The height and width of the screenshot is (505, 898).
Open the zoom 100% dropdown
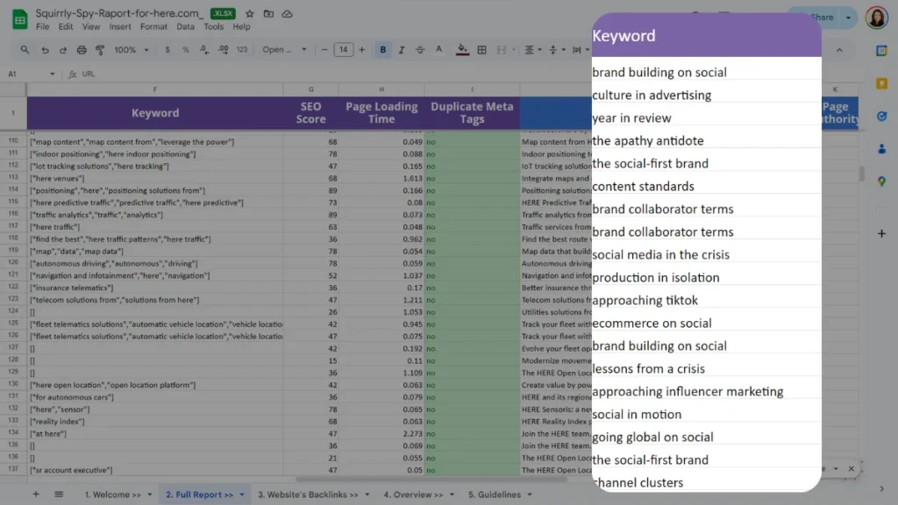[131, 50]
